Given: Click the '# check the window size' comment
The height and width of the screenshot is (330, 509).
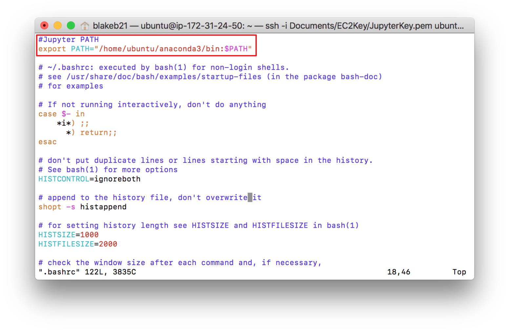Looking at the screenshot, I should pyautogui.click(x=180, y=263).
